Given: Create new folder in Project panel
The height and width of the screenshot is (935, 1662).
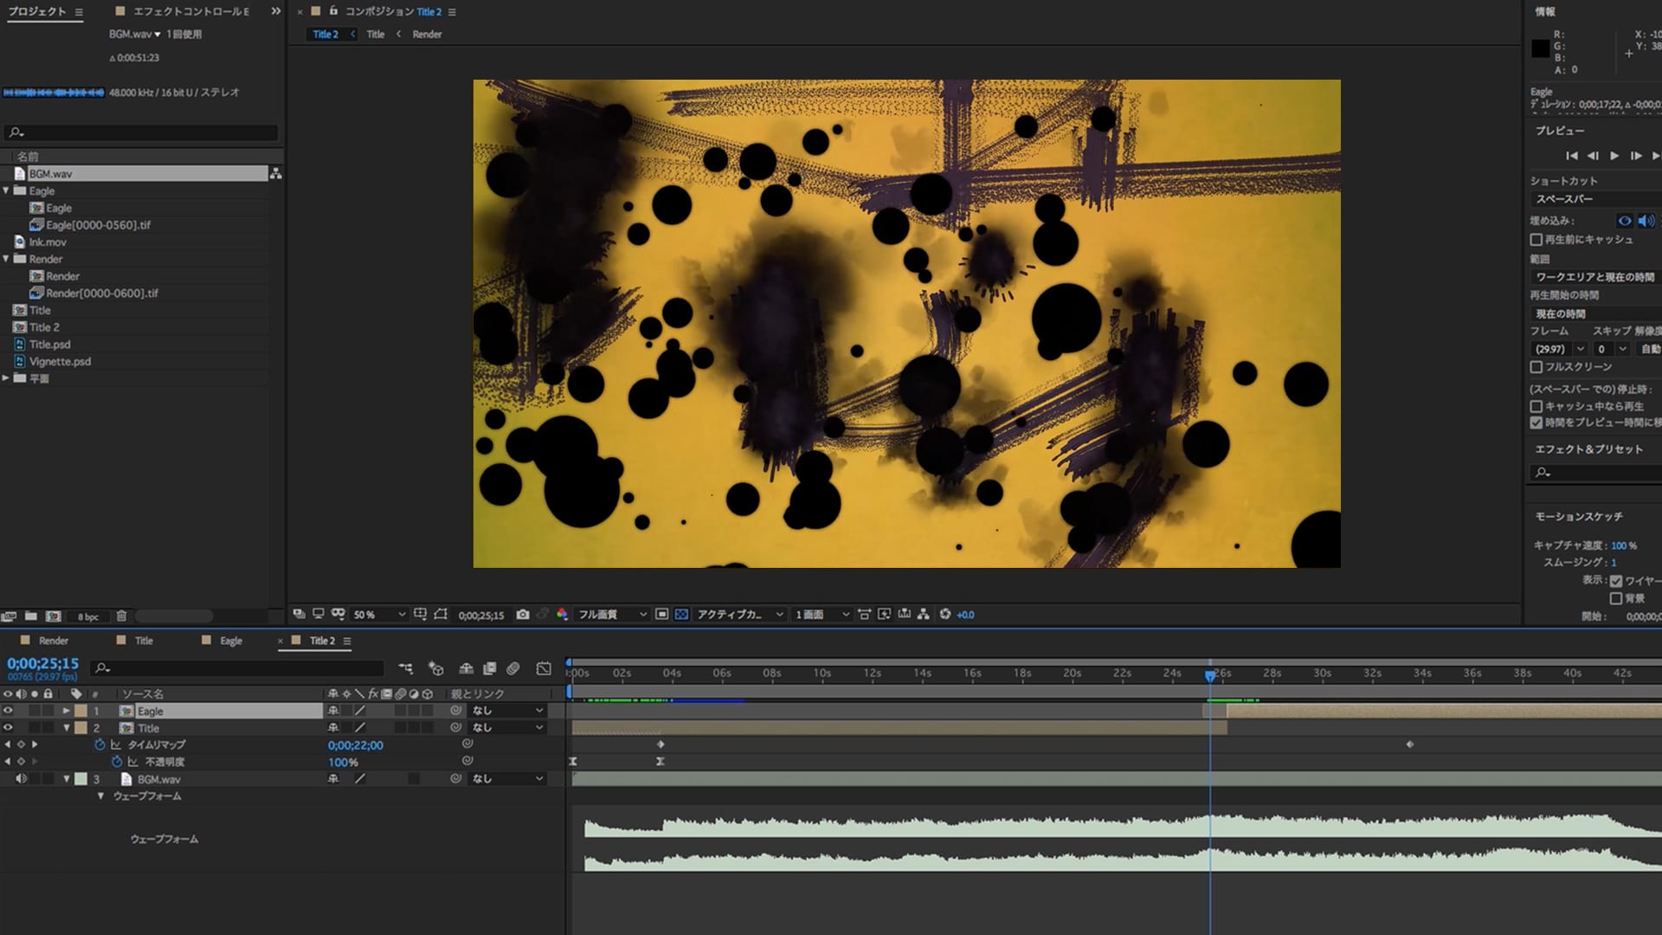Looking at the screenshot, I should pos(31,616).
